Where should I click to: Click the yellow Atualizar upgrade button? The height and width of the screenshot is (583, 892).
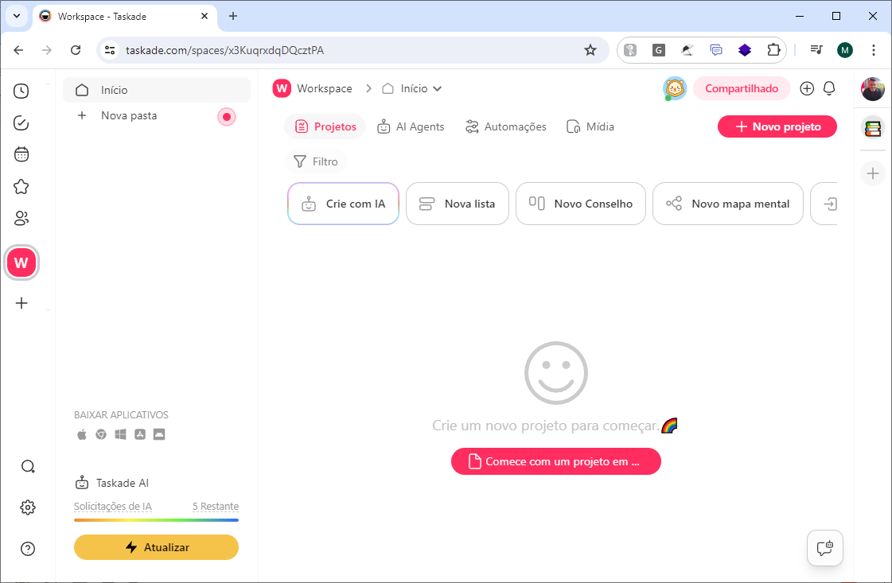pos(157,547)
